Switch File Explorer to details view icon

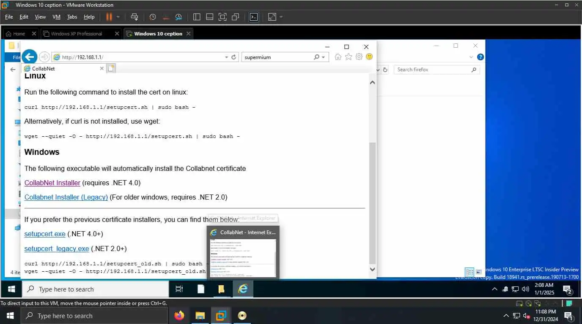pos(470,272)
